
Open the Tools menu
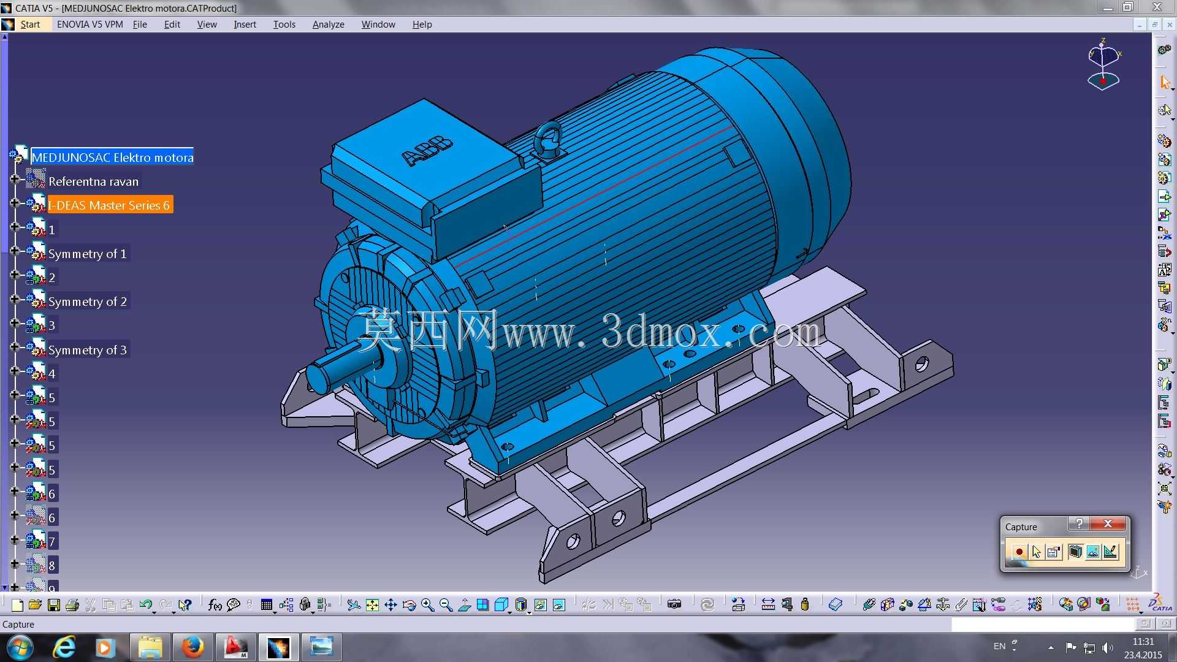point(284,25)
